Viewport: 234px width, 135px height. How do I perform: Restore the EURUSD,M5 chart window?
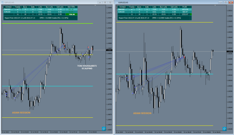pos(226,2)
